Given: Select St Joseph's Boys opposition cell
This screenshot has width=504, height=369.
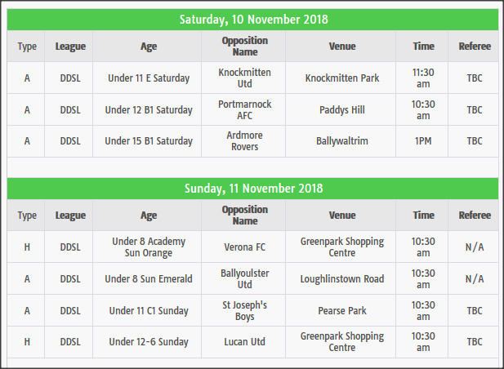Looking at the screenshot, I should [243, 310].
